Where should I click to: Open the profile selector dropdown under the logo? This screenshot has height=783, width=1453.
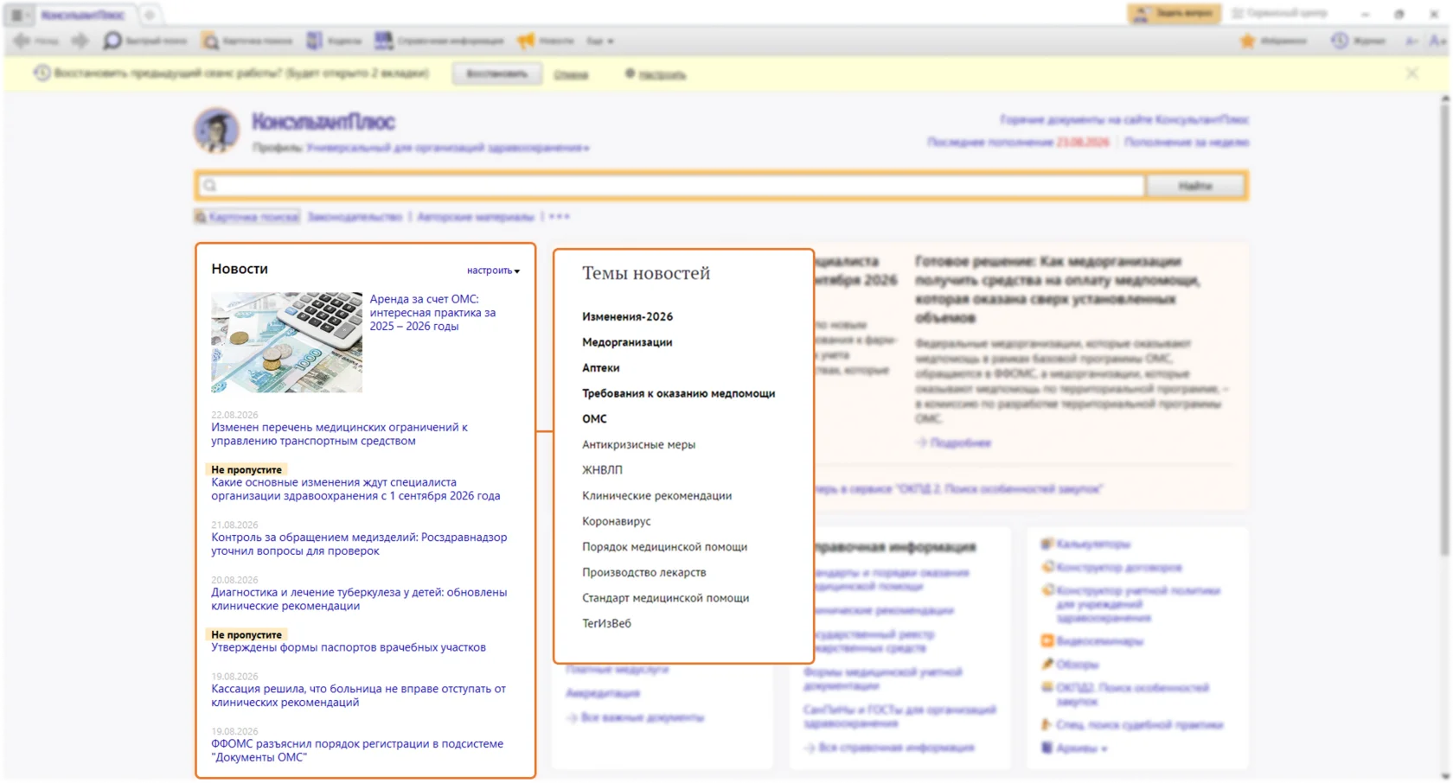(447, 148)
